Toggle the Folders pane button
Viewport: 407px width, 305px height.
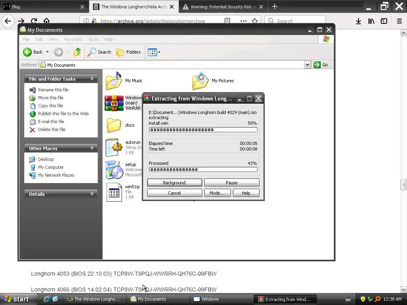point(128,52)
